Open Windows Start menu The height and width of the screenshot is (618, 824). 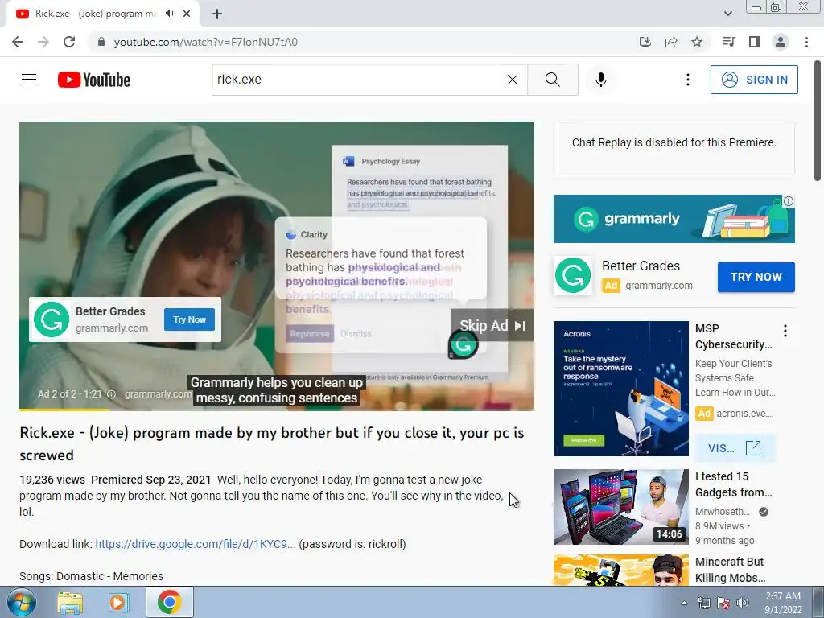(21, 602)
